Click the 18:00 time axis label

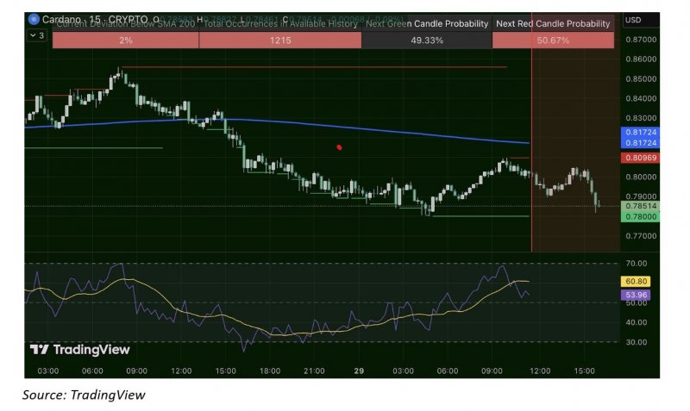click(x=269, y=371)
